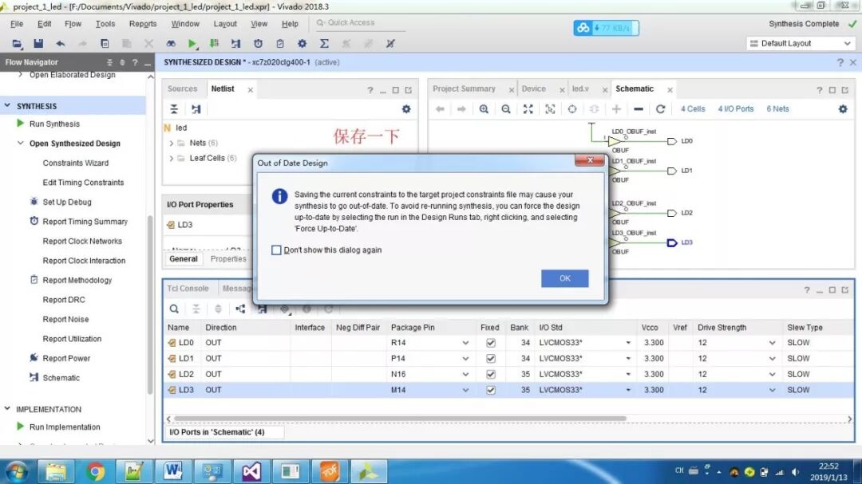The width and height of the screenshot is (862, 484).
Task: Click the Save toolbar icon
Action: [38, 43]
